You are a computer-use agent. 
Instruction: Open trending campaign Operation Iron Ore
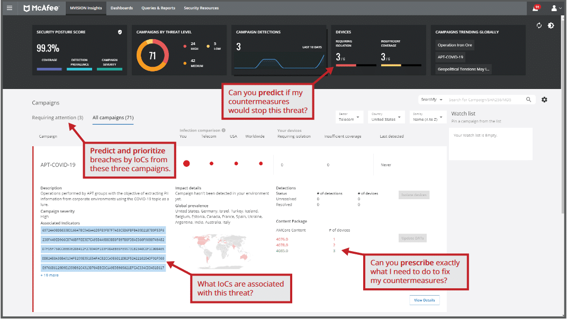[x=455, y=45]
